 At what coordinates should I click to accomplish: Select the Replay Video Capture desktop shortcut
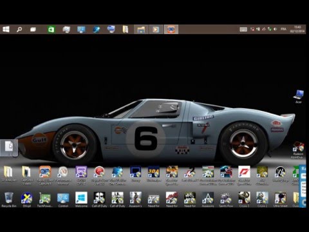[45, 175]
